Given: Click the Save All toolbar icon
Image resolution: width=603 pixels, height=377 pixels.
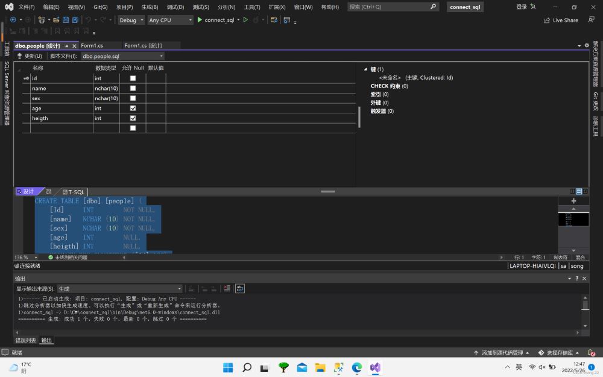Looking at the screenshot, I should pos(75,20).
